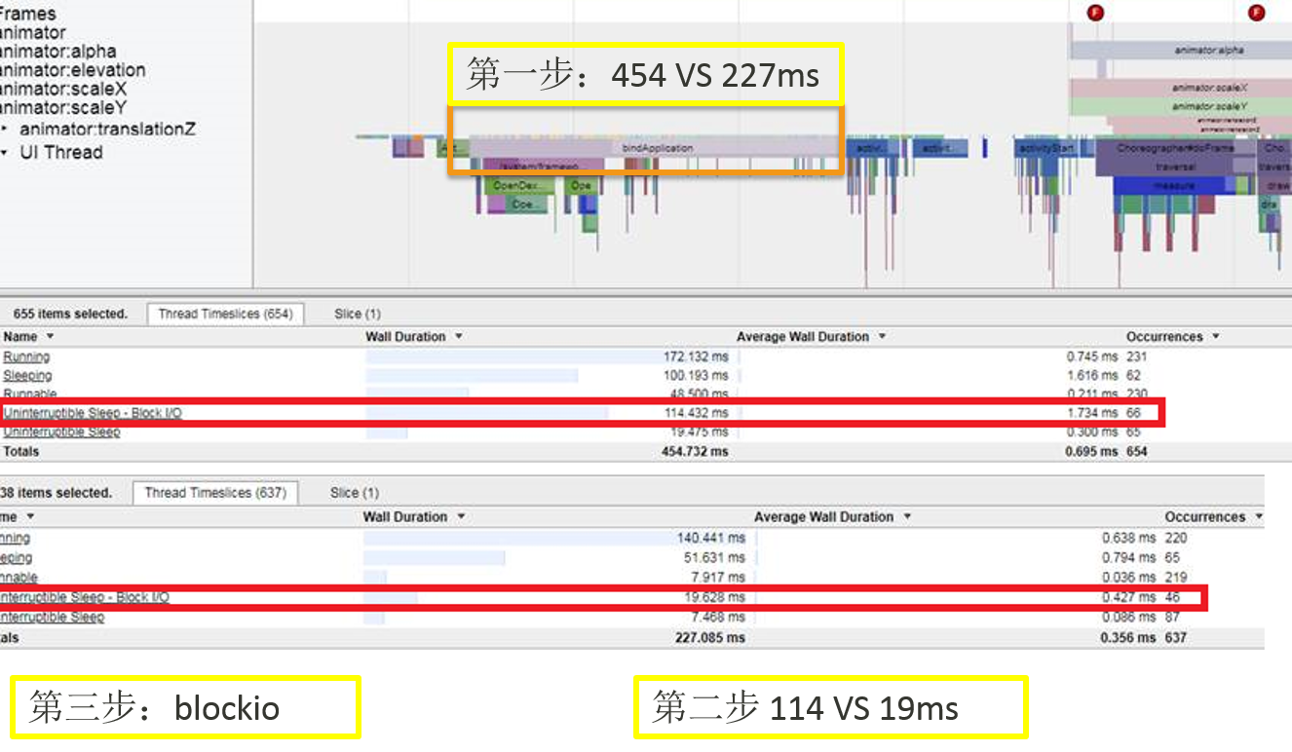Select the bindApplication slice in timeline
The image size is (1292, 752).
pos(657,147)
